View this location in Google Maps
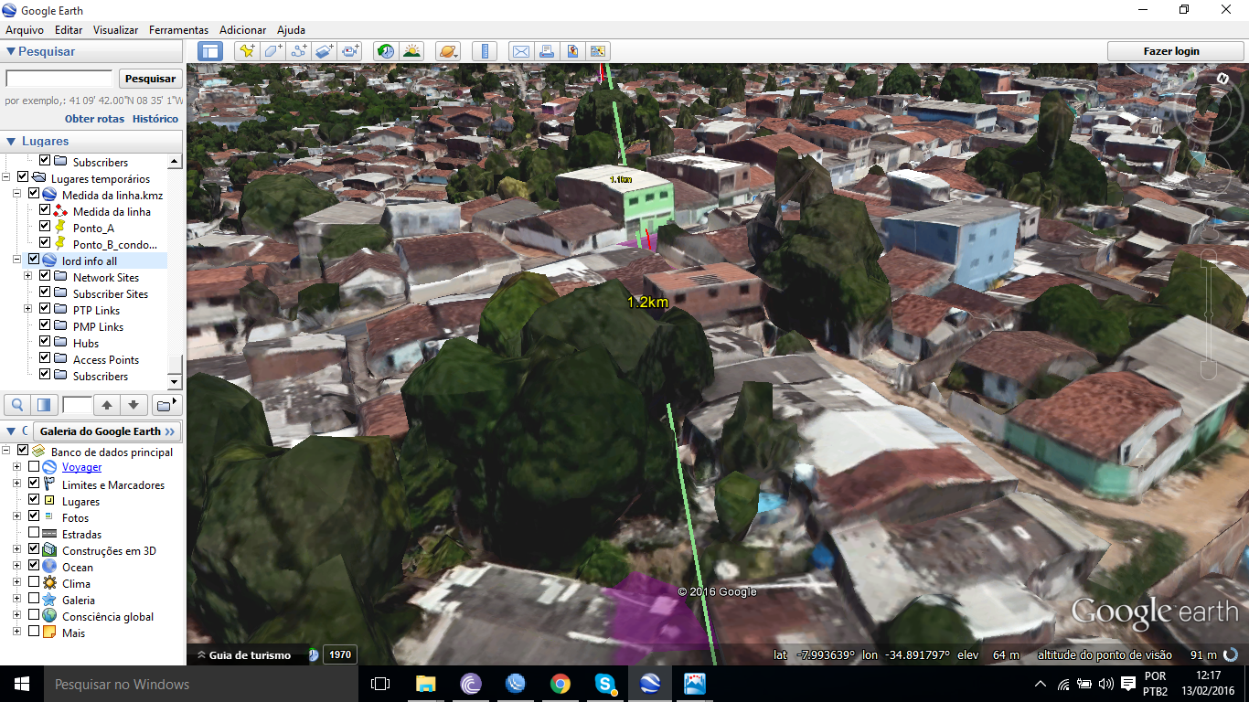Viewport: 1249px width, 702px height. [598, 51]
